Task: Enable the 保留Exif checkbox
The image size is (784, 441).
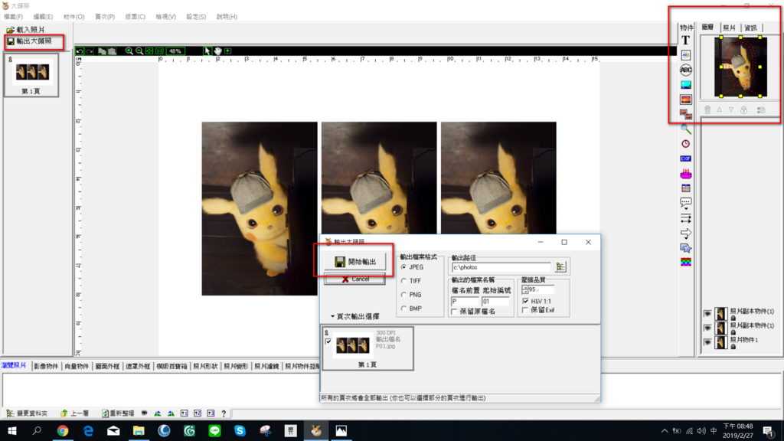Action: 525,310
